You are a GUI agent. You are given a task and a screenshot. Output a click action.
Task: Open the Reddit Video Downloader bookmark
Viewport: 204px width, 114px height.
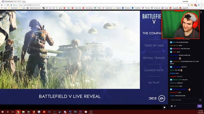34,8
